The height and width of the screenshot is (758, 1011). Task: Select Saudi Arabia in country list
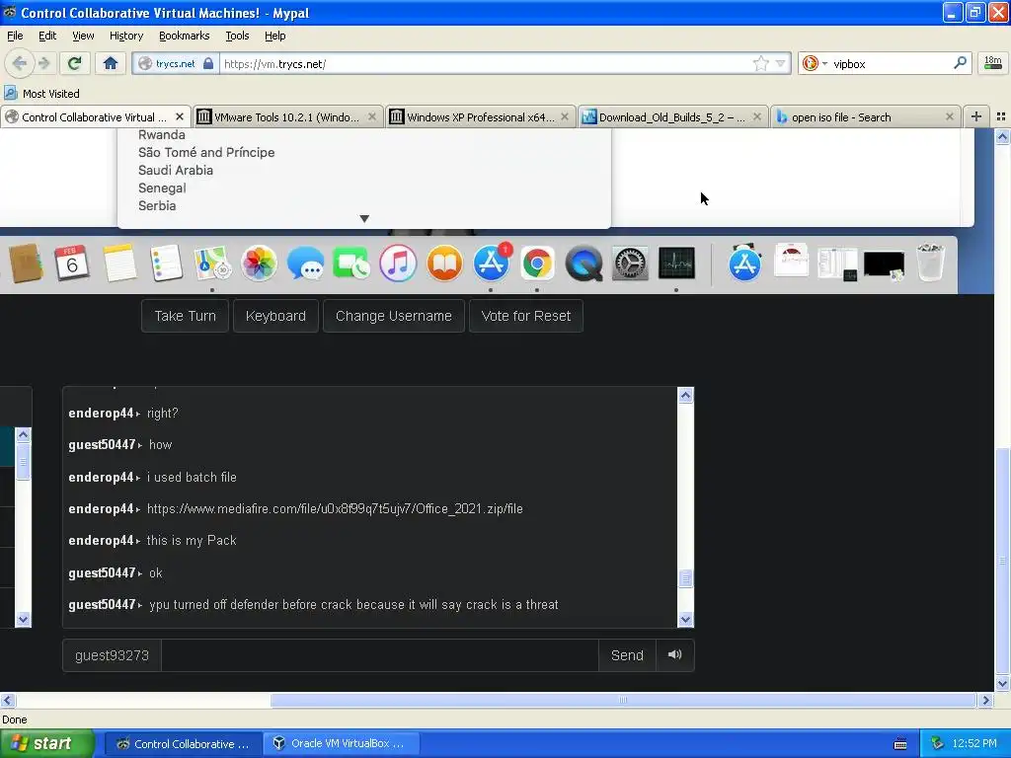click(x=176, y=170)
